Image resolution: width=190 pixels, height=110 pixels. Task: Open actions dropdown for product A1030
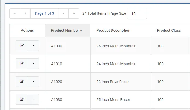[x=33, y=99]
